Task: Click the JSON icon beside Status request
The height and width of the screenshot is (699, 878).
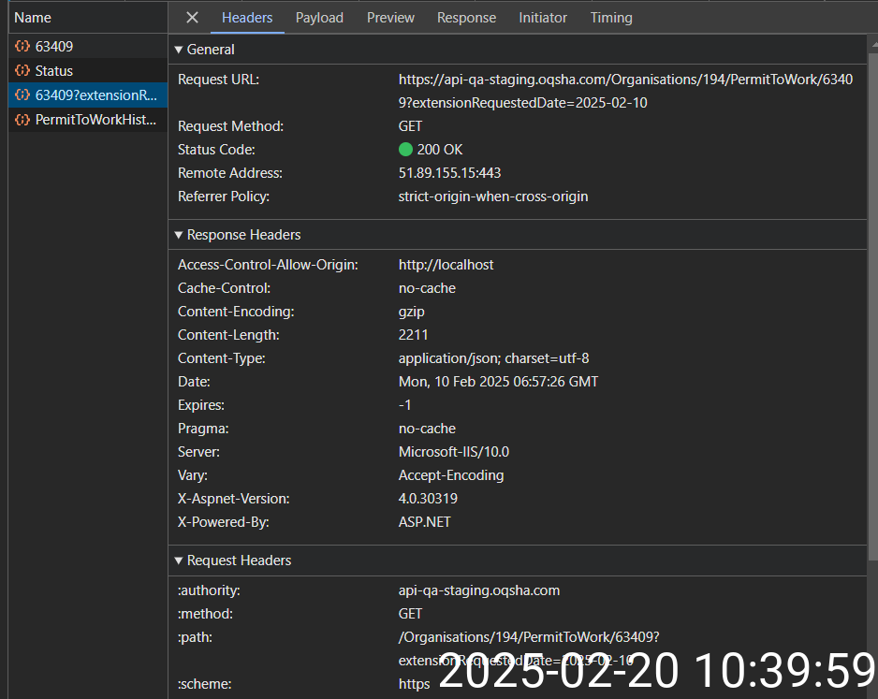Action: coord(22,71)
